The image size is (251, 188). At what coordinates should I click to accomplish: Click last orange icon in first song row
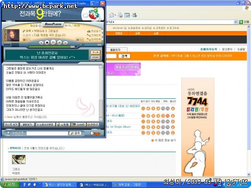173,109
